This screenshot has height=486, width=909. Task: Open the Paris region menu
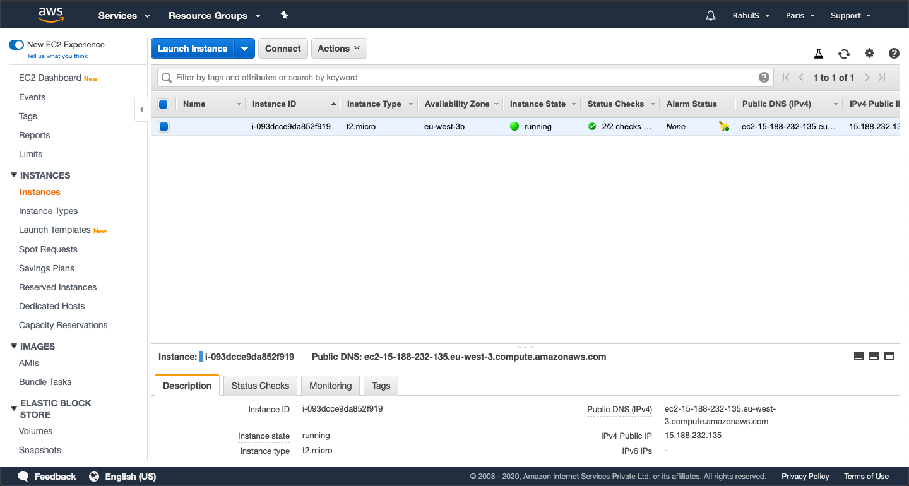tap(799, 15)
